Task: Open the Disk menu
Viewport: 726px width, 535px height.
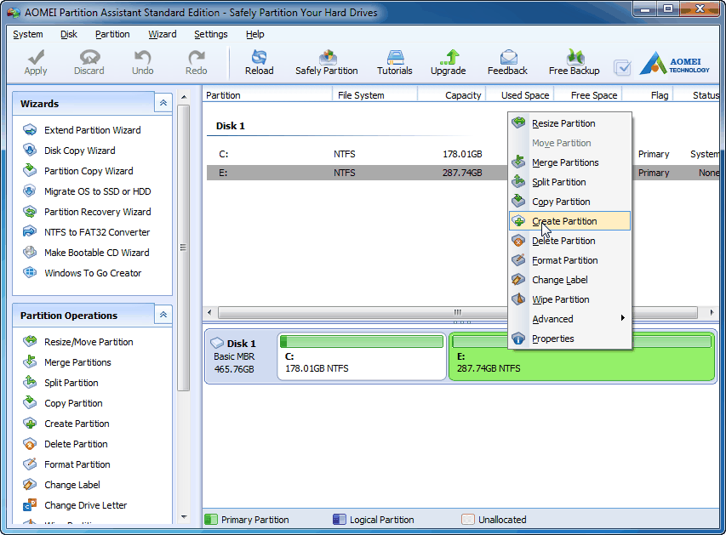Action: (x=69, y=34)
